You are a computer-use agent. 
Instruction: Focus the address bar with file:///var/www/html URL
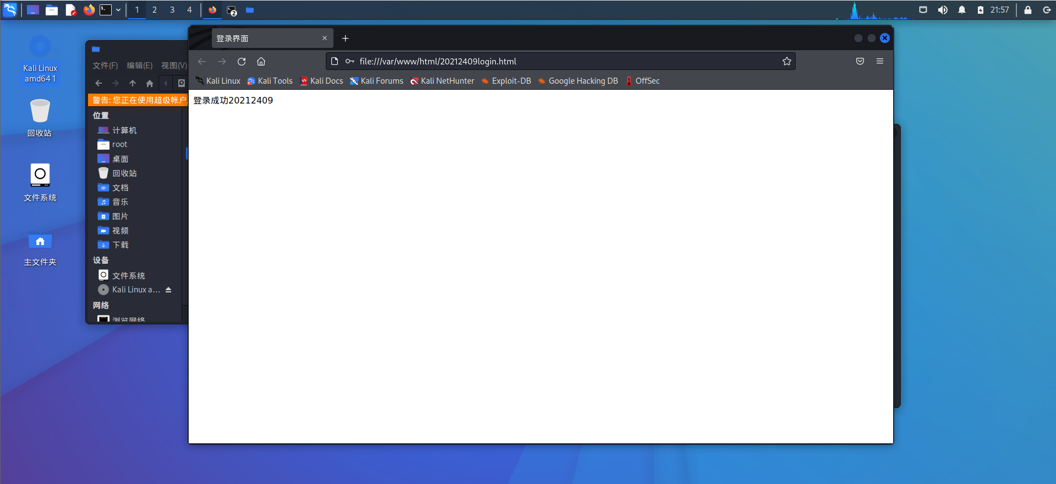[x=560, y=61]
